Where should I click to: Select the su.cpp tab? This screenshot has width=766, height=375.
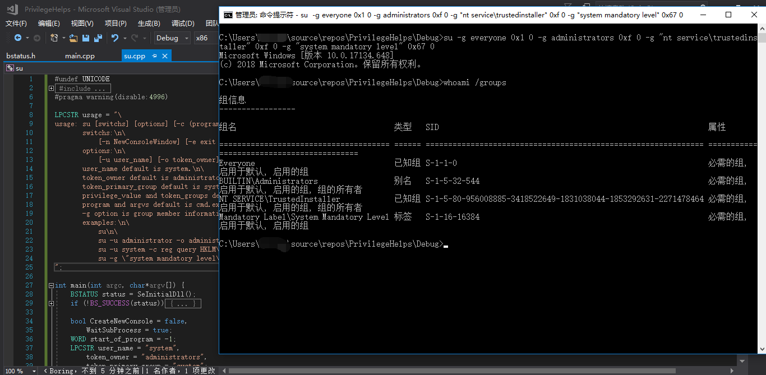click(x=135, y=56)
